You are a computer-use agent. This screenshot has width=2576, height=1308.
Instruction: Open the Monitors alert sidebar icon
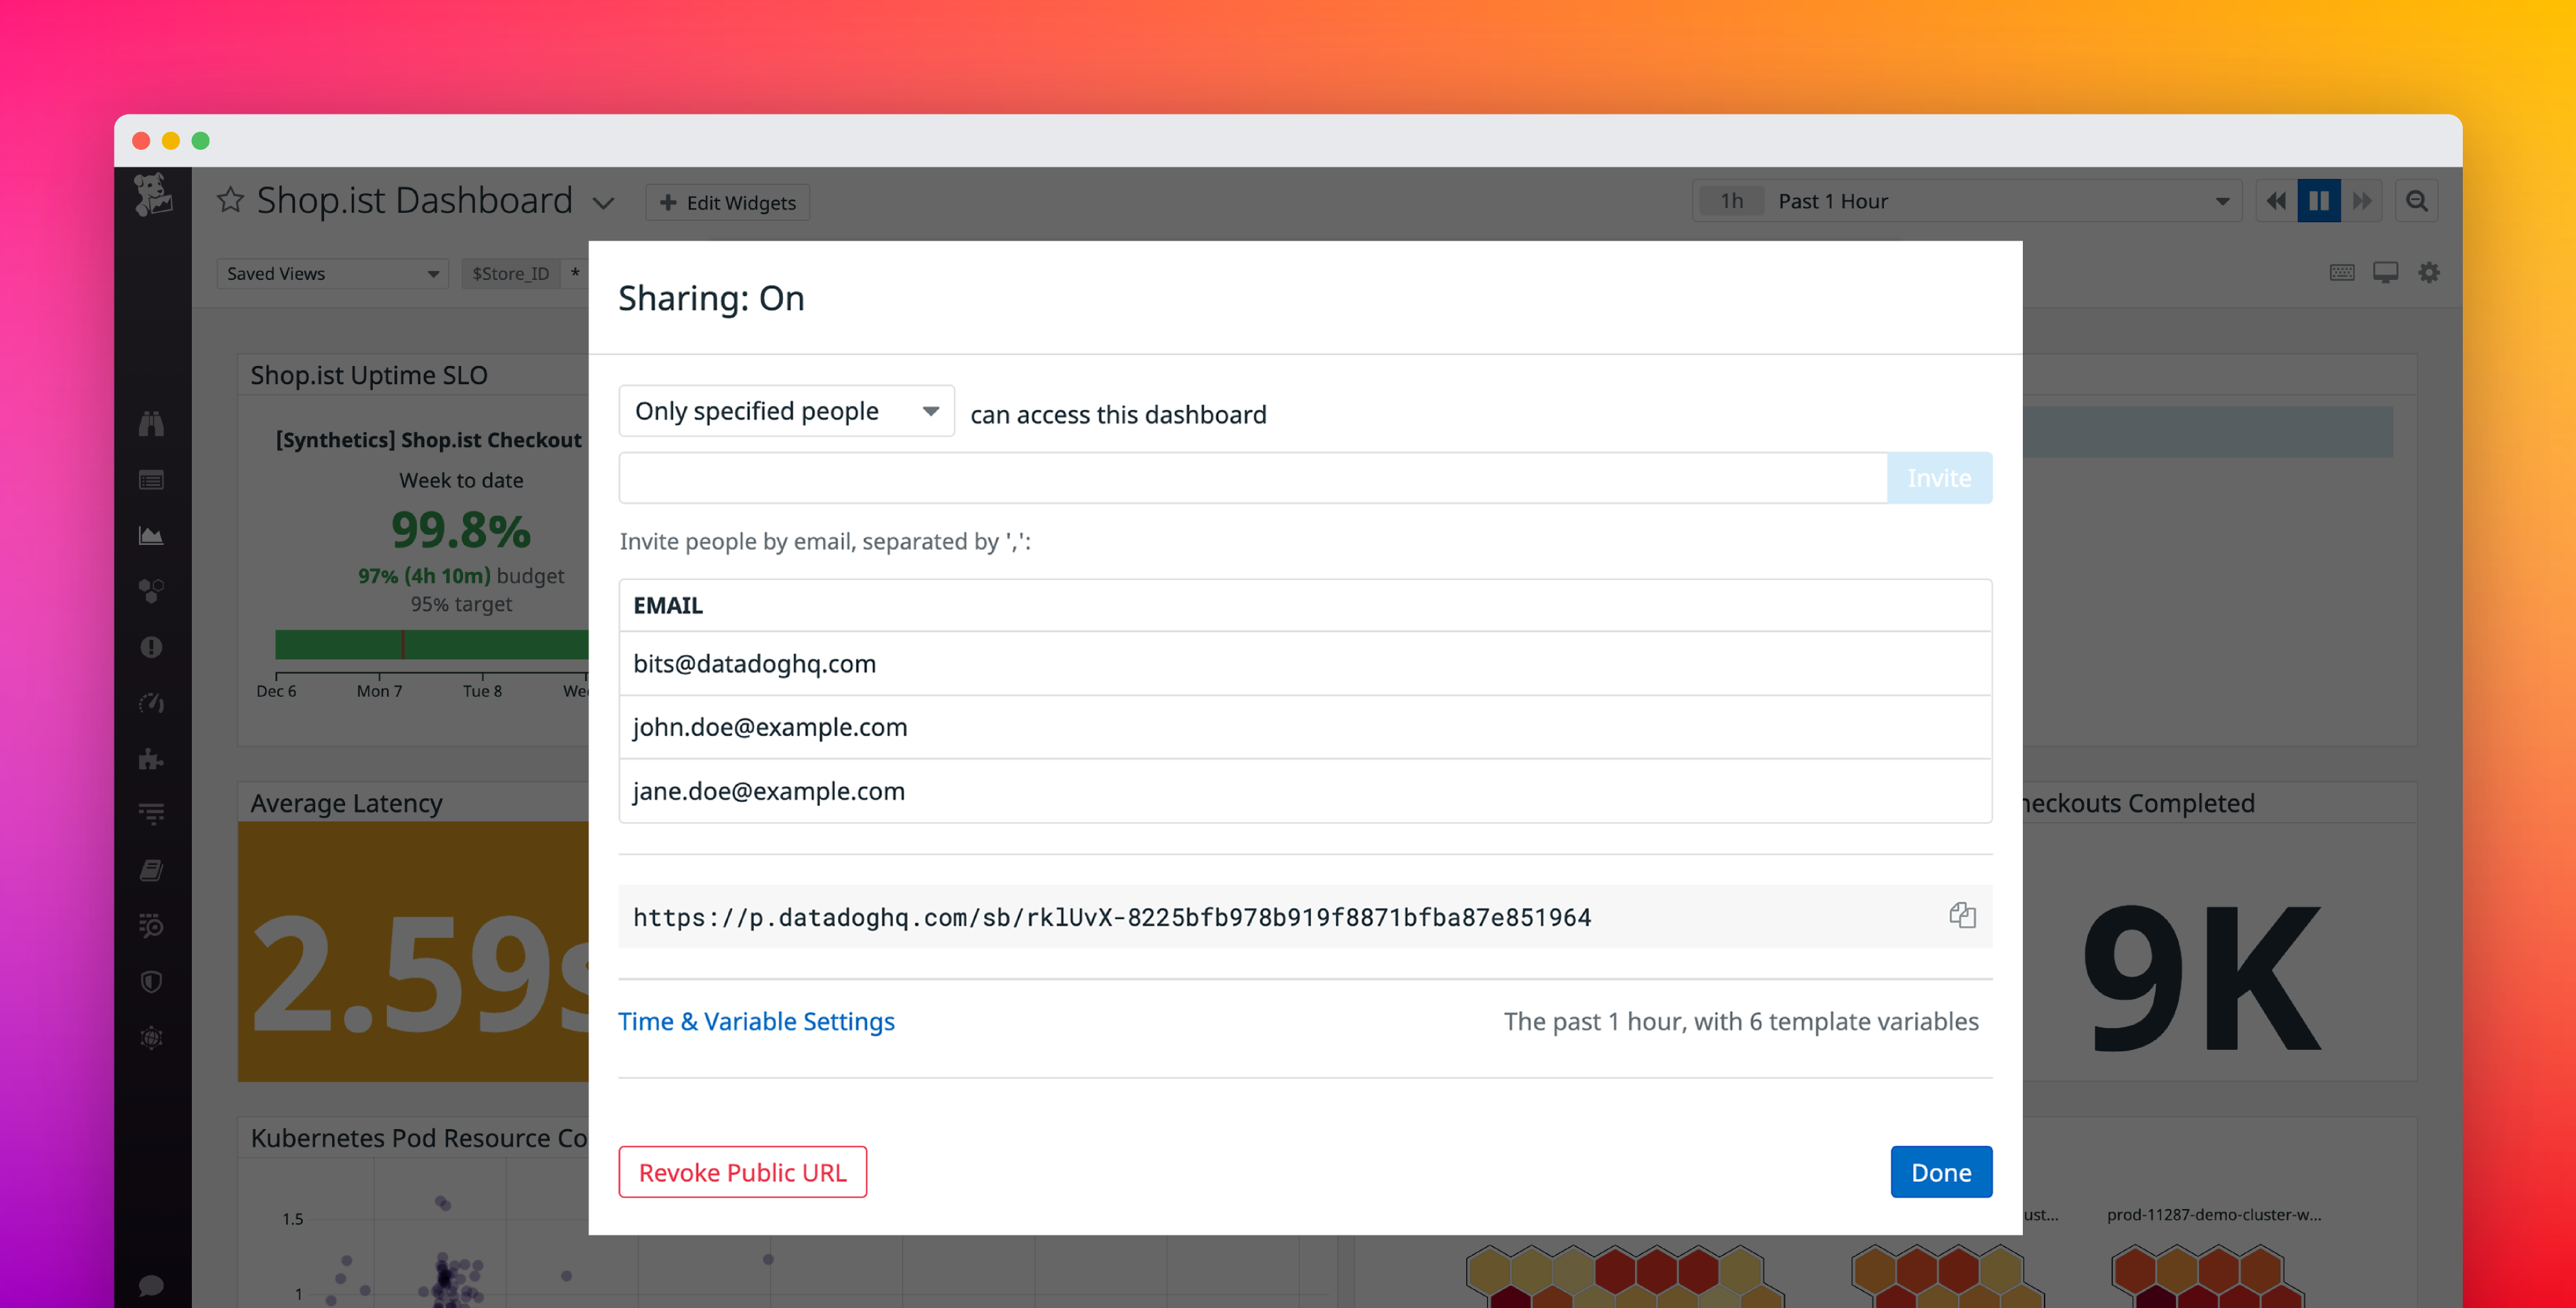tap(152, 648)
